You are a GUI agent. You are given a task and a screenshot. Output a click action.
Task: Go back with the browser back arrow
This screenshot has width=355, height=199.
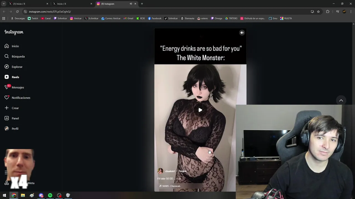coord(4,12)
